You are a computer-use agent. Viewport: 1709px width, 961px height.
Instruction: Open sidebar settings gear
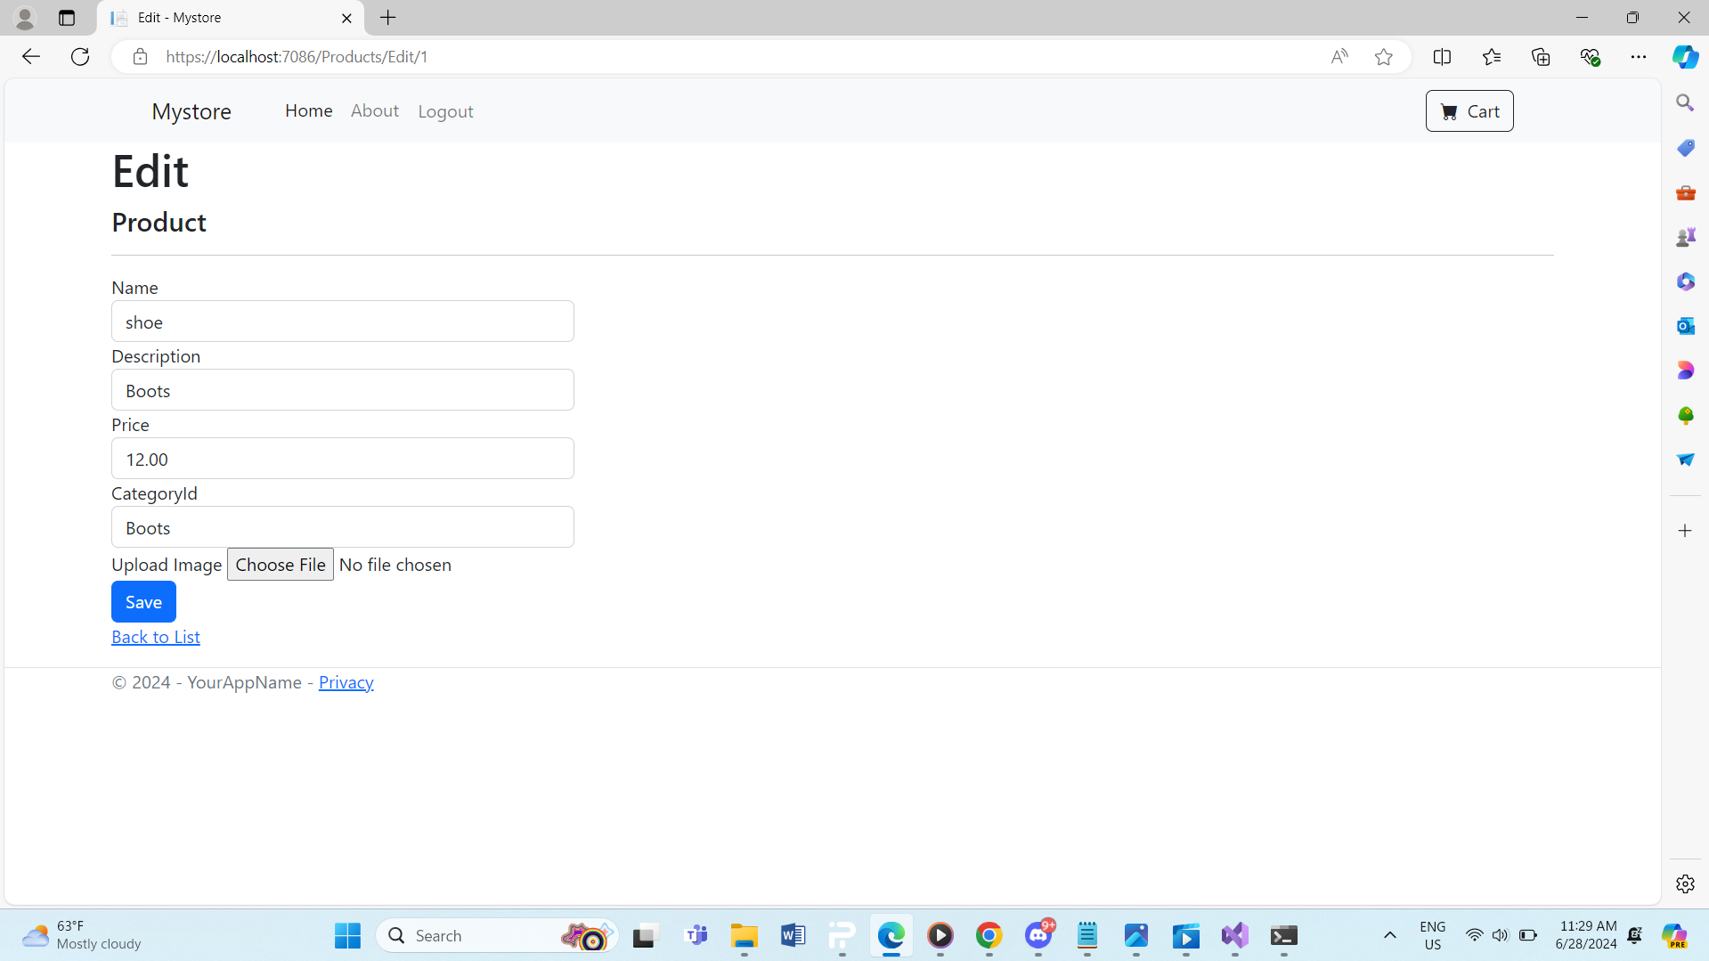coord(1685,884)
